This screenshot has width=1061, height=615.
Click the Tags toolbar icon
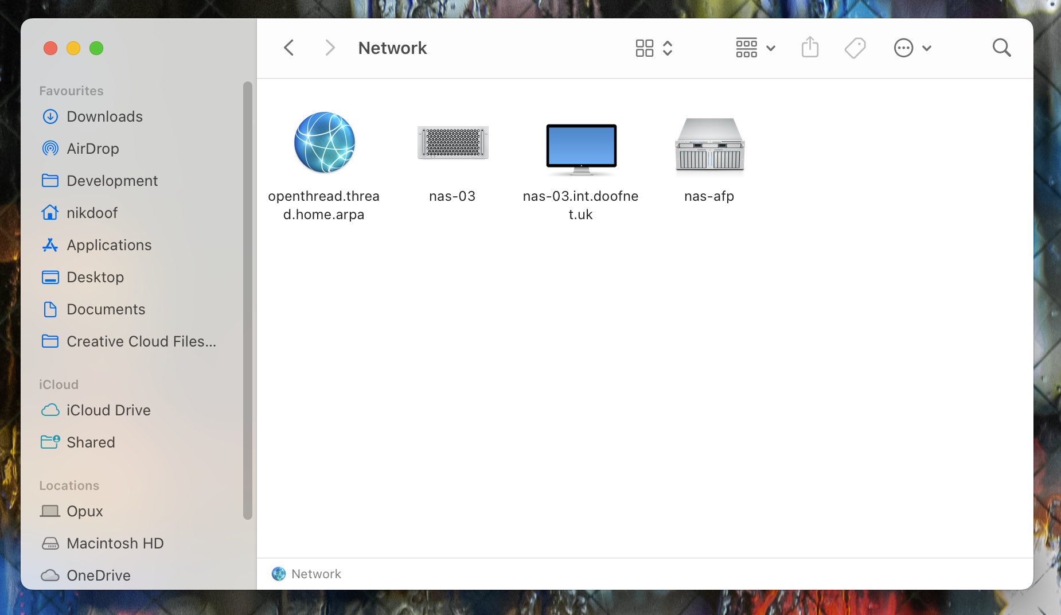[x=855, y=48]
